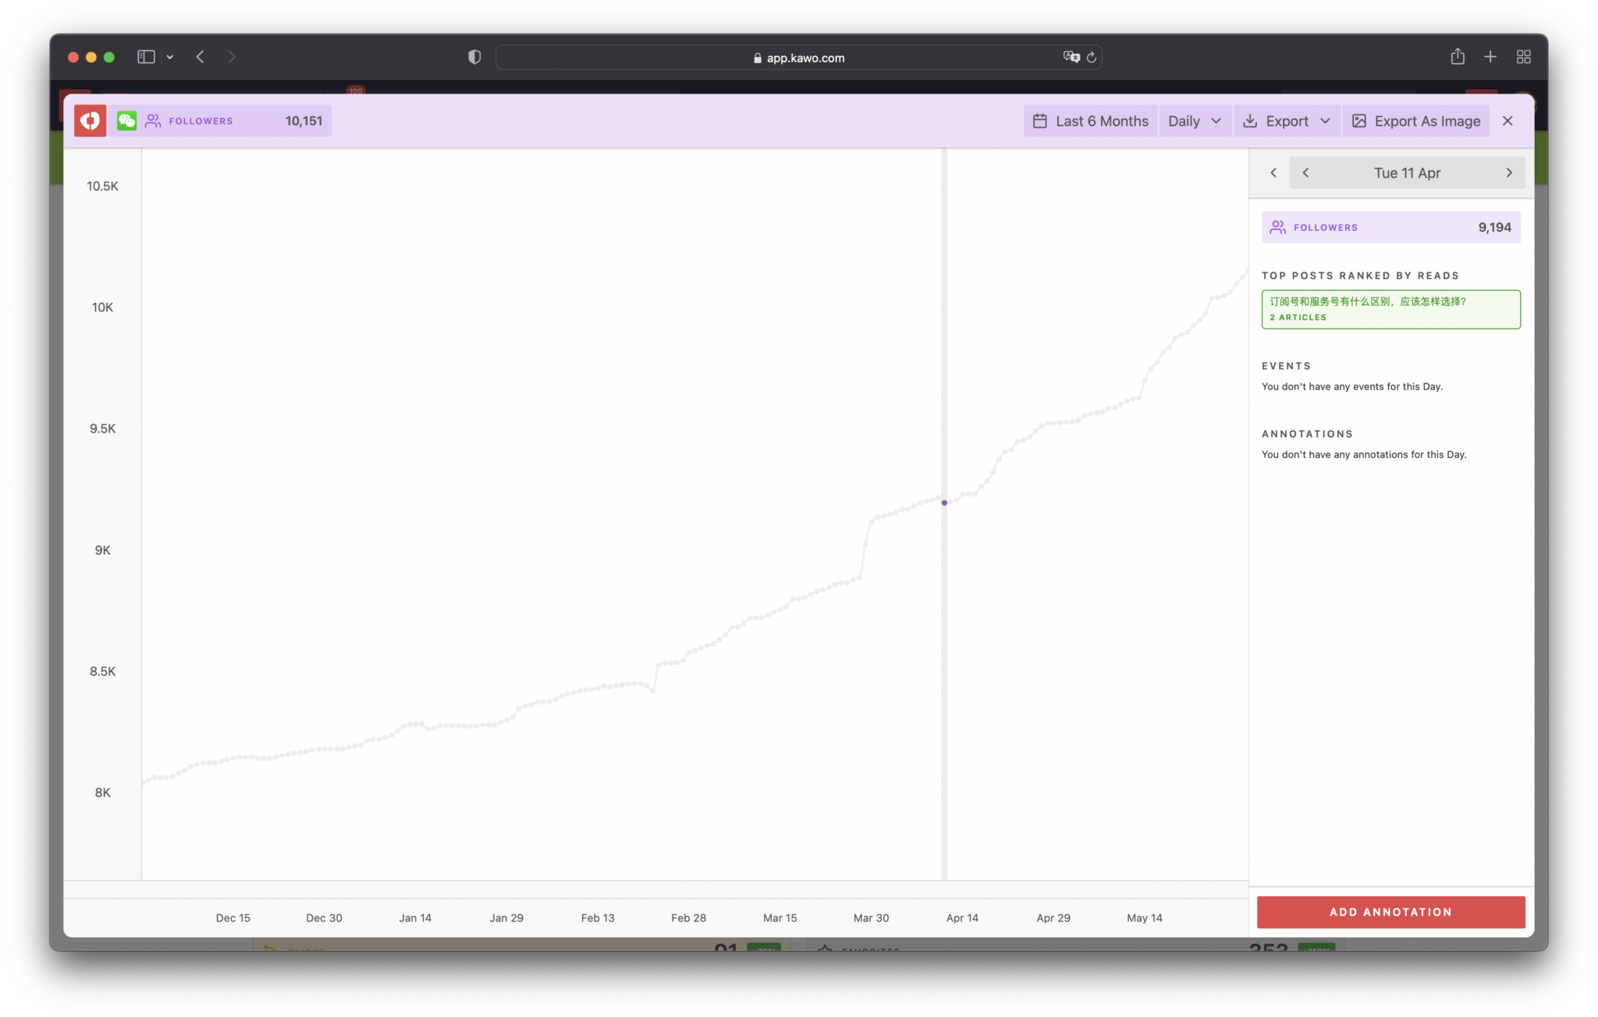Select the highlighted data point on the chart
This screenshot has width=1598, height=1017.
coord(944,503)
